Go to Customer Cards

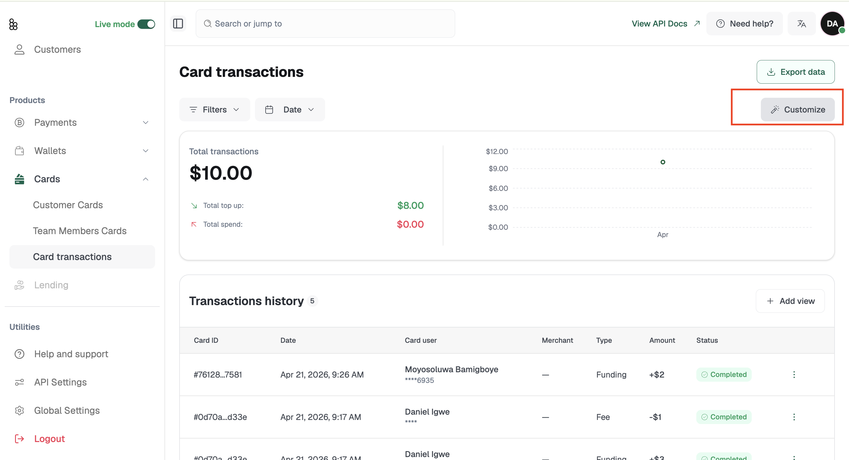click(68, 205)
